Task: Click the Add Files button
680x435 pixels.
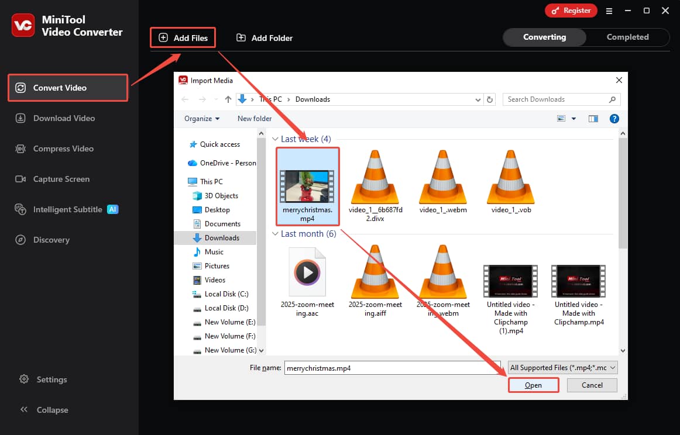Action: point(183,37)
